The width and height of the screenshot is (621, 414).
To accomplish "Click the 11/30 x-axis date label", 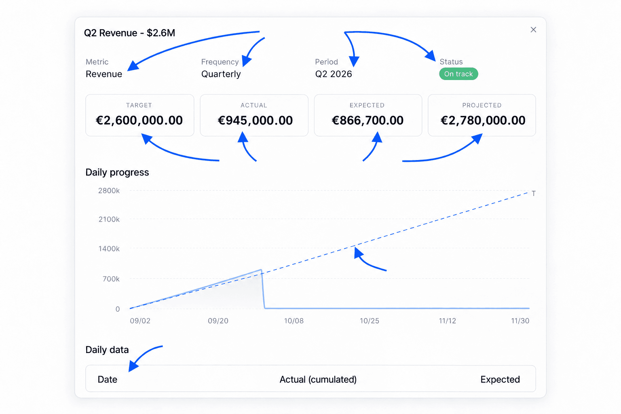I will (520, 321).
